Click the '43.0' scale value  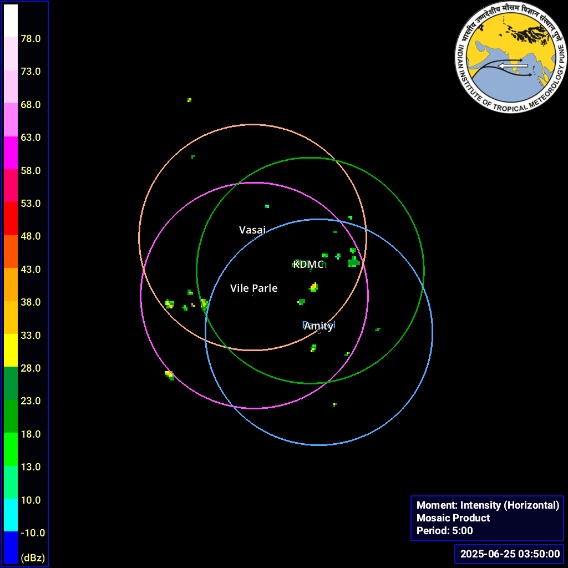click(31, 270)
